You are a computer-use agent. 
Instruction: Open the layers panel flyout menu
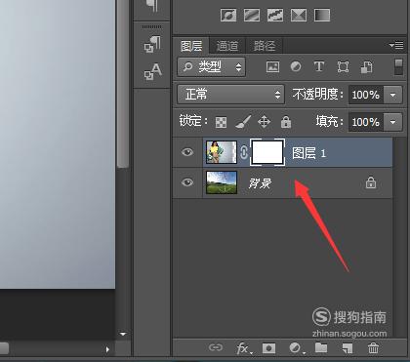(x=396, y=45)
